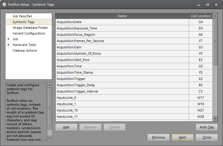Click the Add button
Viewport: 223px width, 146px height.
(66, 127)
